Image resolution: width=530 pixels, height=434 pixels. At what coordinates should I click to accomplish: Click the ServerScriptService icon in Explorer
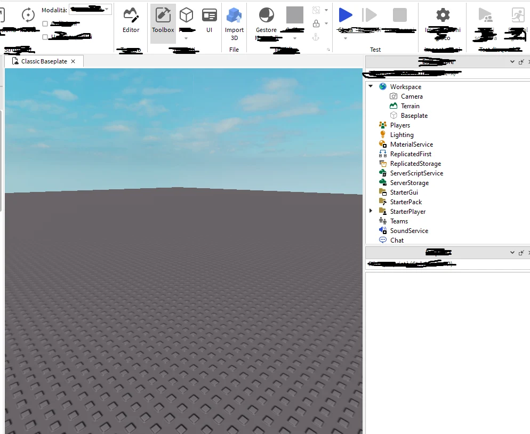coord(383,173)
